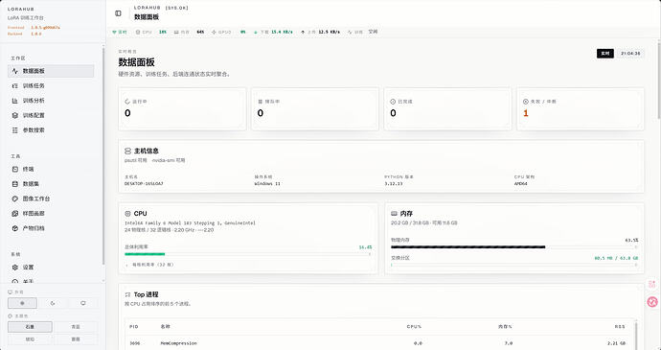661x350 pixels.
Task: Click the PID column header
Action: click(133, 327)
